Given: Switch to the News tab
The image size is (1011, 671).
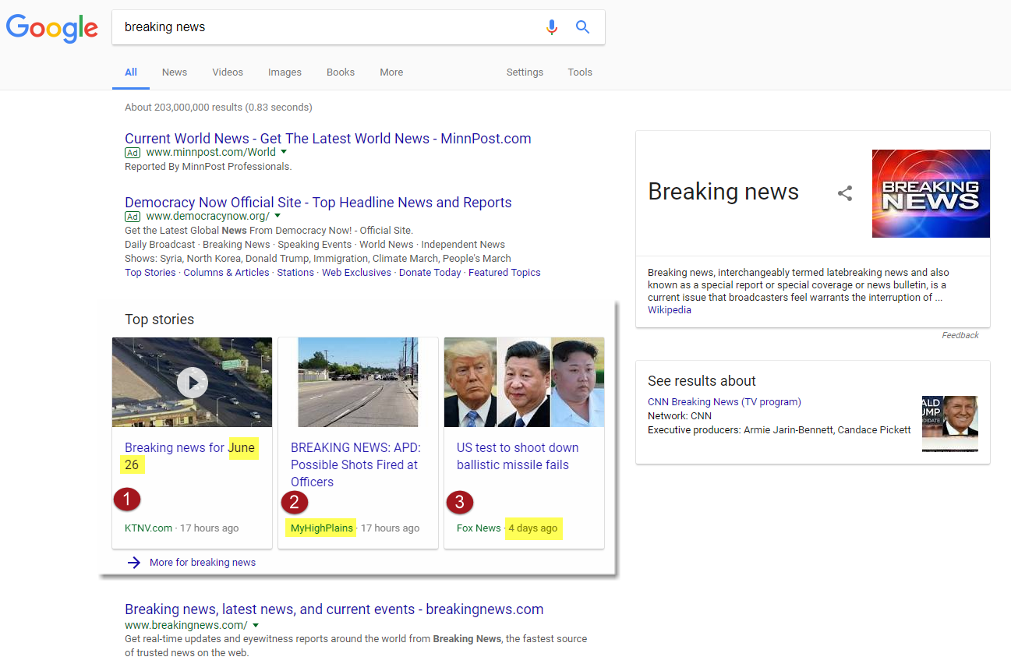Looking at the screenshot, I should (175, 72).
